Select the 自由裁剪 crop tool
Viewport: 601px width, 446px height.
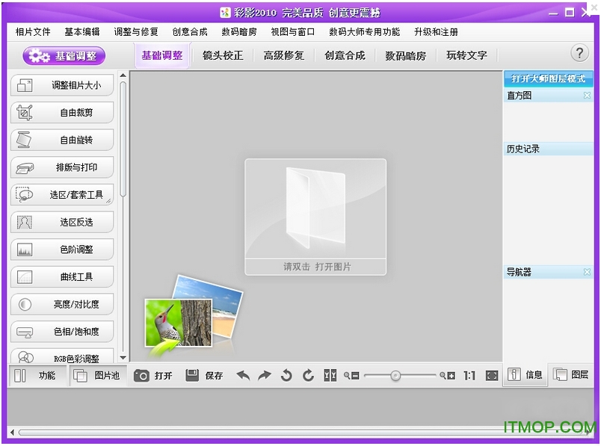[62, 113]
